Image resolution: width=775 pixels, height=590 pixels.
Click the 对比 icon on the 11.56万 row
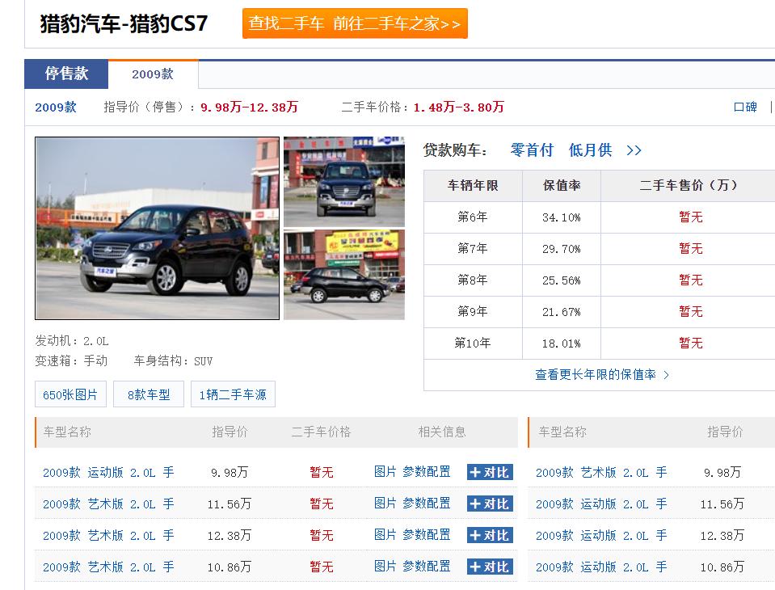point(489,503)
